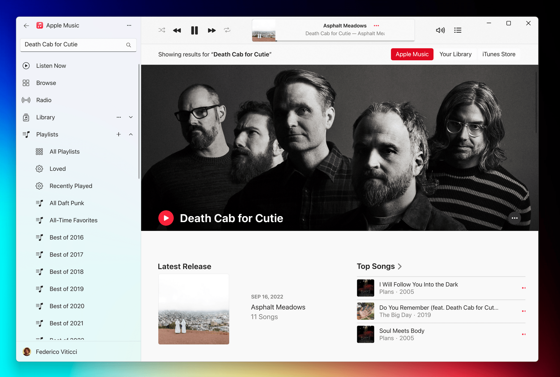Viewport: 560px width, 377px height.
Task: Select the Apple Music tab
Action: click(412, 54)
